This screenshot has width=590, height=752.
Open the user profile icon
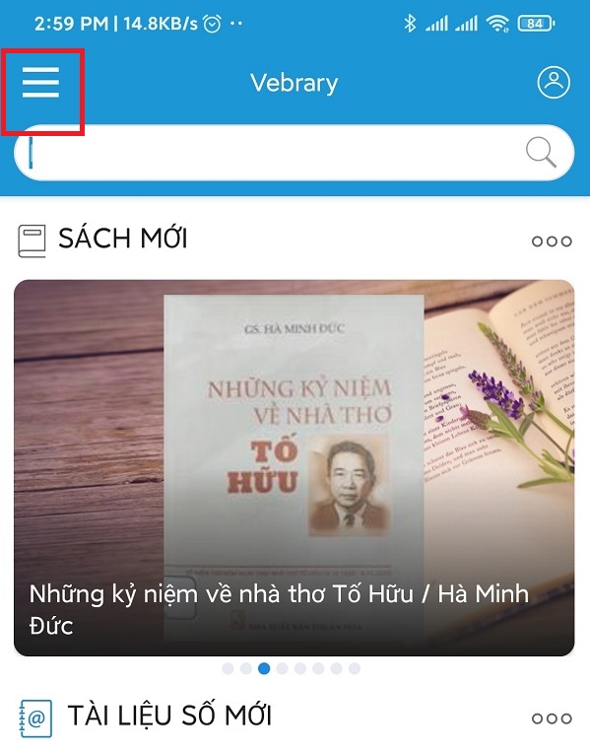click(554, 82)
